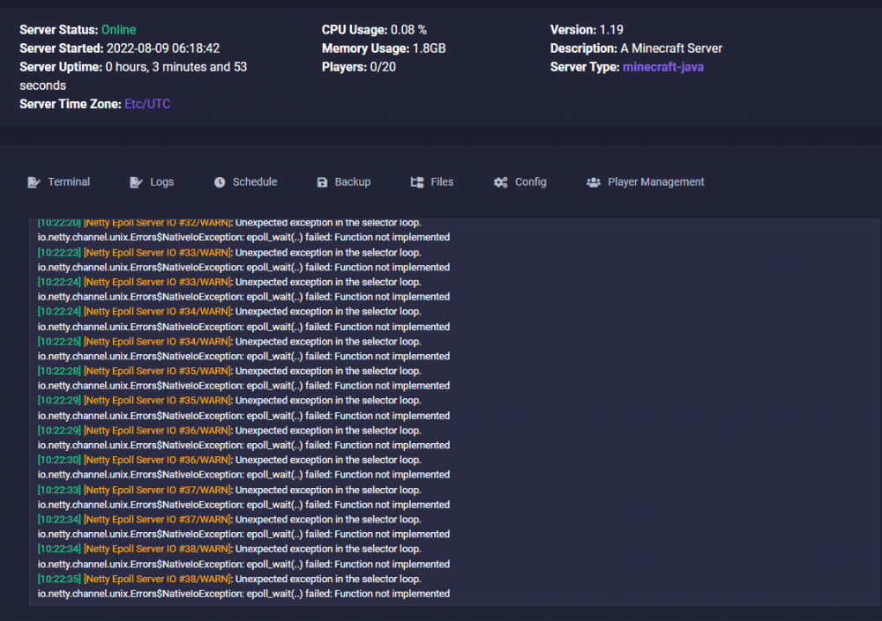Click the [10:22:23] timestamp in the log
The width and height of the screenshot is (882, 621).
59,252
